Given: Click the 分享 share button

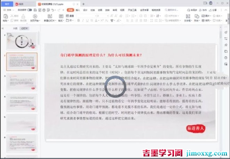Looking at the screenshot, I should click(213, 10).
